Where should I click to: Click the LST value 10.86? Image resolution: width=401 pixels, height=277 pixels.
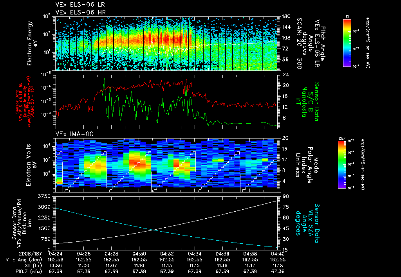[x=56, y=266]
